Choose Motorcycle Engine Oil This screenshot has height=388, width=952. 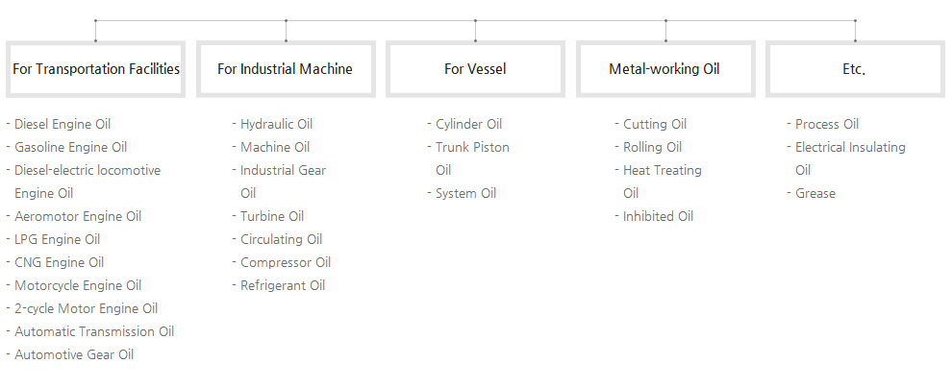(78, 285)
